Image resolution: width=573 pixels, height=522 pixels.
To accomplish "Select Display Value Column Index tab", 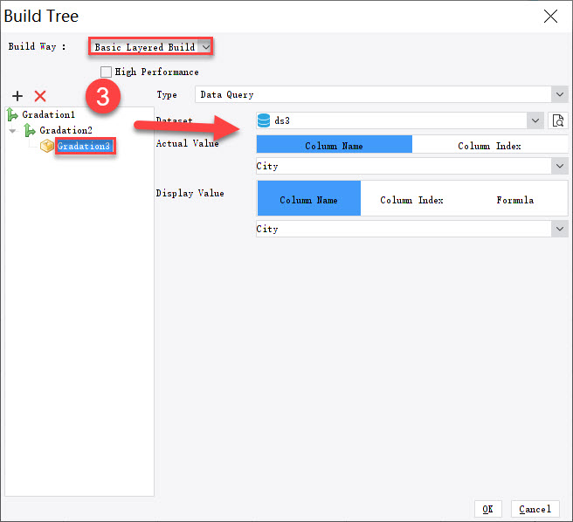I will (412, 198).
